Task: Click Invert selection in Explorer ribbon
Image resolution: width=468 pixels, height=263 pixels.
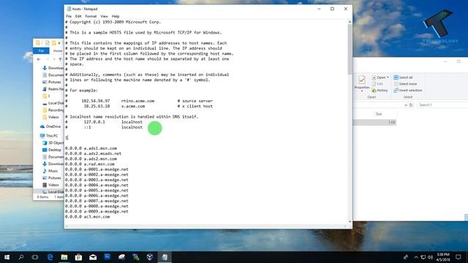Action: (408, 90)
